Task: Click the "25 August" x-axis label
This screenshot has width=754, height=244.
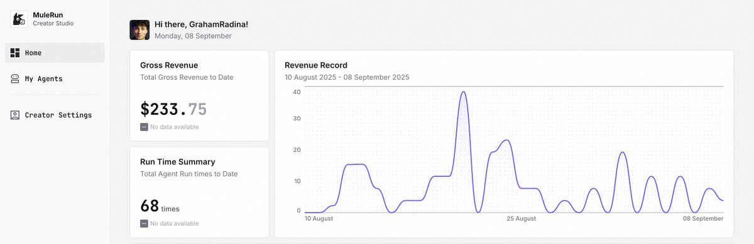Action: (x=521, y=219)
